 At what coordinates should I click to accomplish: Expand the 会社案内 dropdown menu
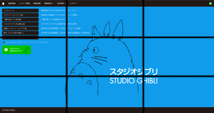tap(62, 3)
